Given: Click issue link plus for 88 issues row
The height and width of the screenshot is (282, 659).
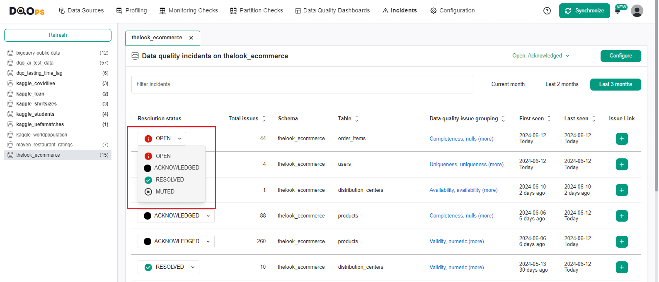Looking at the screenshot, I should (622, 216).
